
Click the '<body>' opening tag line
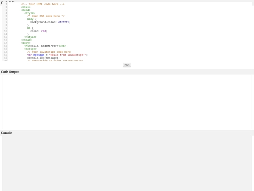coord(25,43)
